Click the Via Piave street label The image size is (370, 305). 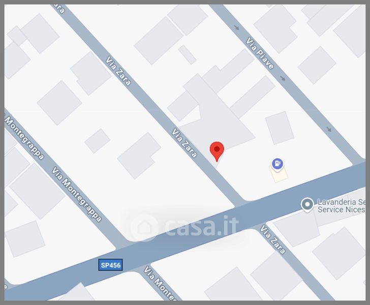(260, 53)
